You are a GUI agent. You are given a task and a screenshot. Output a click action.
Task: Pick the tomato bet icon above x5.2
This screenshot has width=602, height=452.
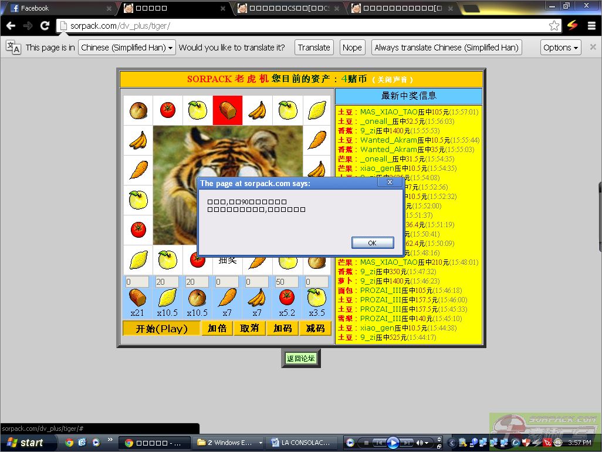point(286,298)
